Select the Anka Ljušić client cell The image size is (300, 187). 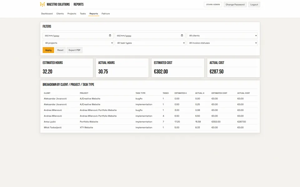[x=50, y=122]
